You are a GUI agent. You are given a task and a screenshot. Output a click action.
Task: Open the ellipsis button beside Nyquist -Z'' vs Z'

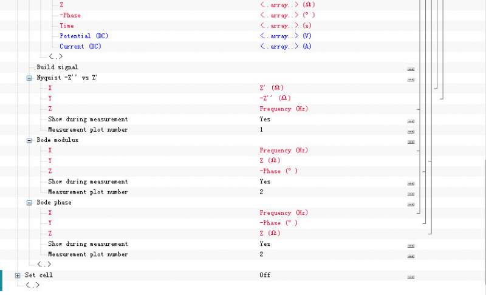point(411,78)
